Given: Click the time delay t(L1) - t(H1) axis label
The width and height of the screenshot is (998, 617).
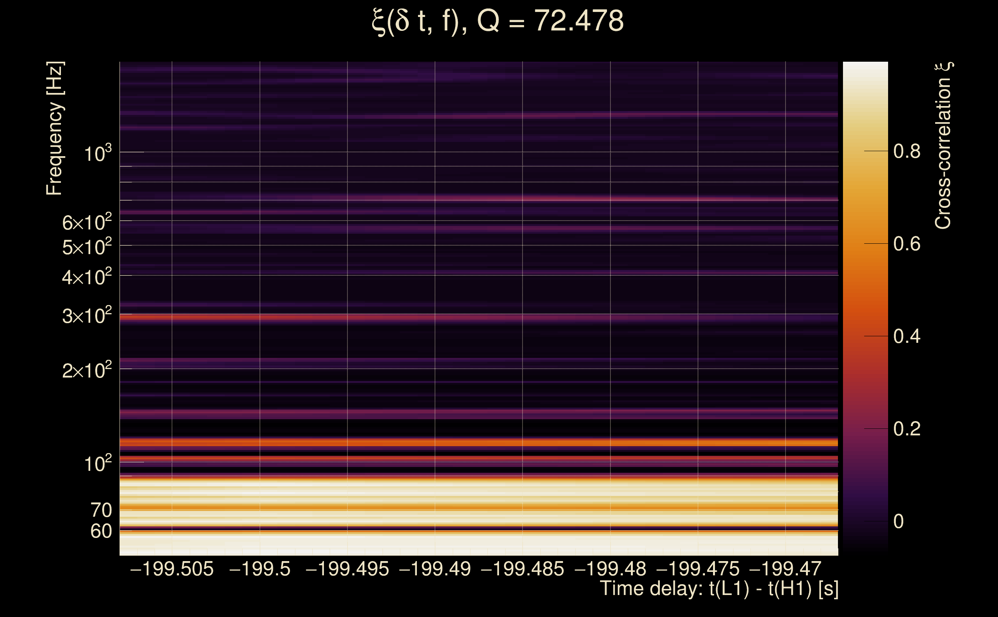Looking at the screenshot, I should click(719, 588).
